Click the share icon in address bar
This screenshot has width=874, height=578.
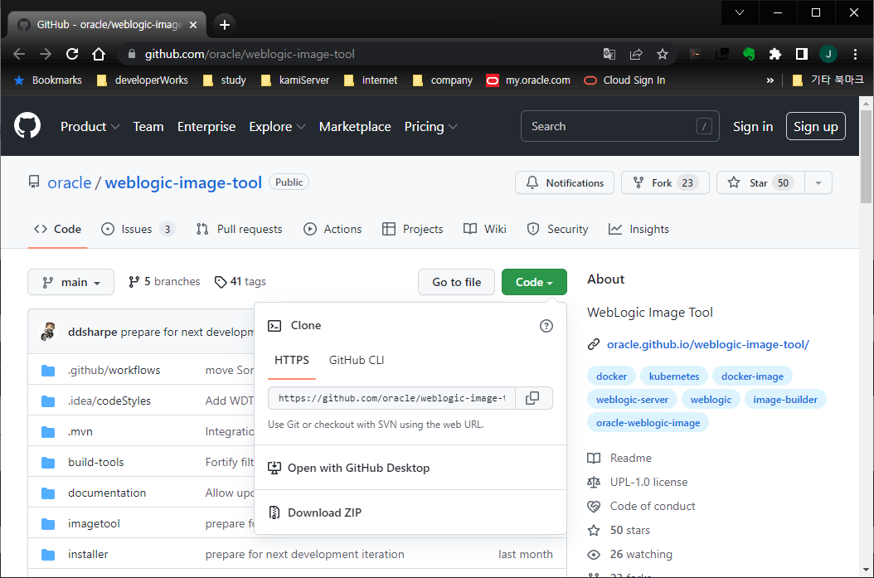636,54
